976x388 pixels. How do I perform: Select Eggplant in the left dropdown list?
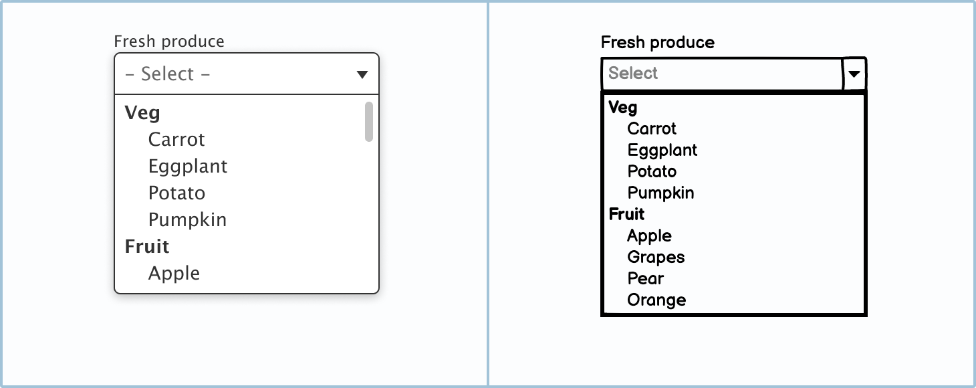coord(188,166)
